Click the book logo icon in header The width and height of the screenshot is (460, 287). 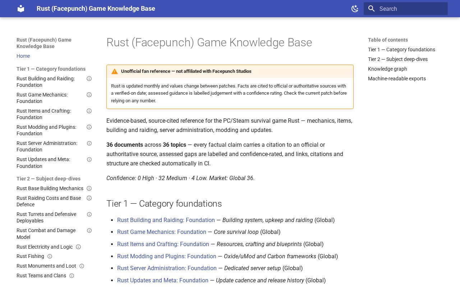pyautogui.click(x=21, y=9)
